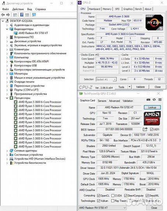The image size is (167, 211).
Task: Switch to the Advanced tab in GPU-Z
Action: tap(114, 101)
